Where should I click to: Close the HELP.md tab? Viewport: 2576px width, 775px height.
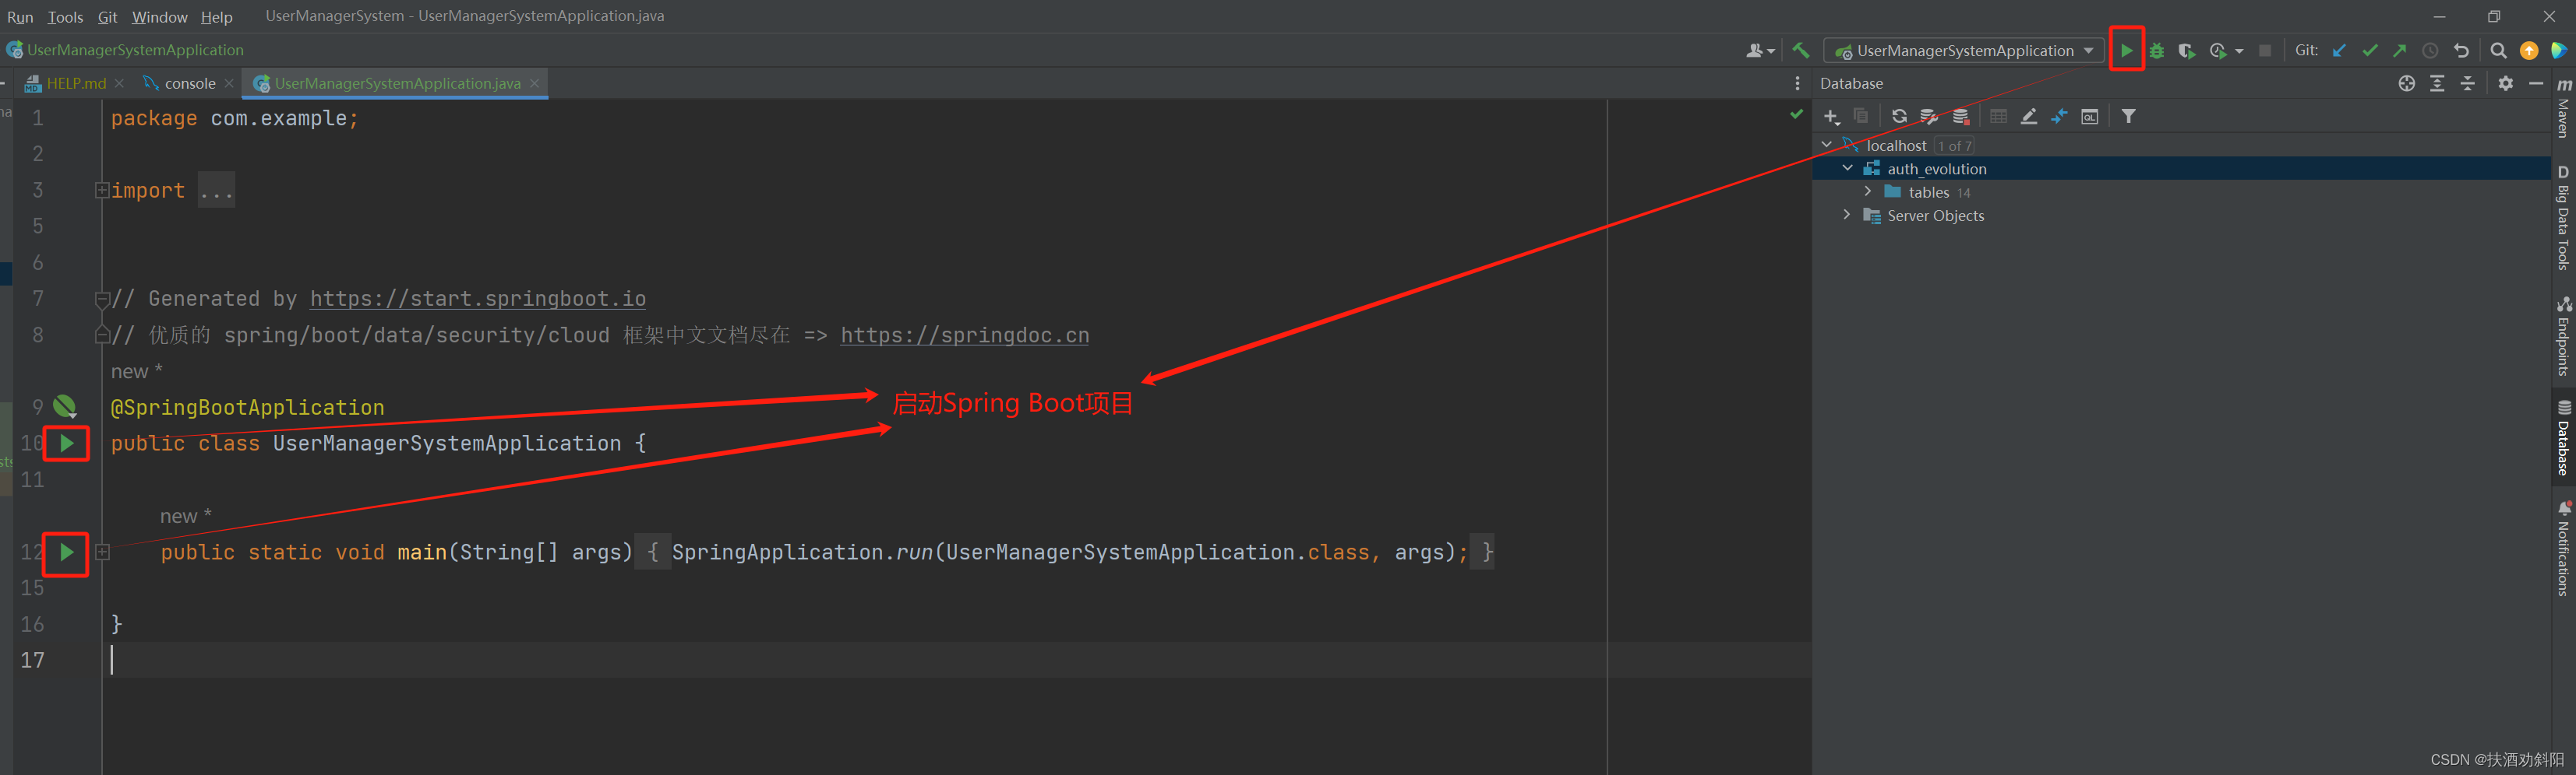click(120, 83)
